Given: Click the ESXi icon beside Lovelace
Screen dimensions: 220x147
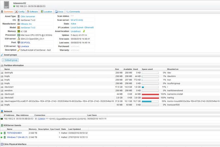Looking at the screenshot, I should [x=19, y=46].
